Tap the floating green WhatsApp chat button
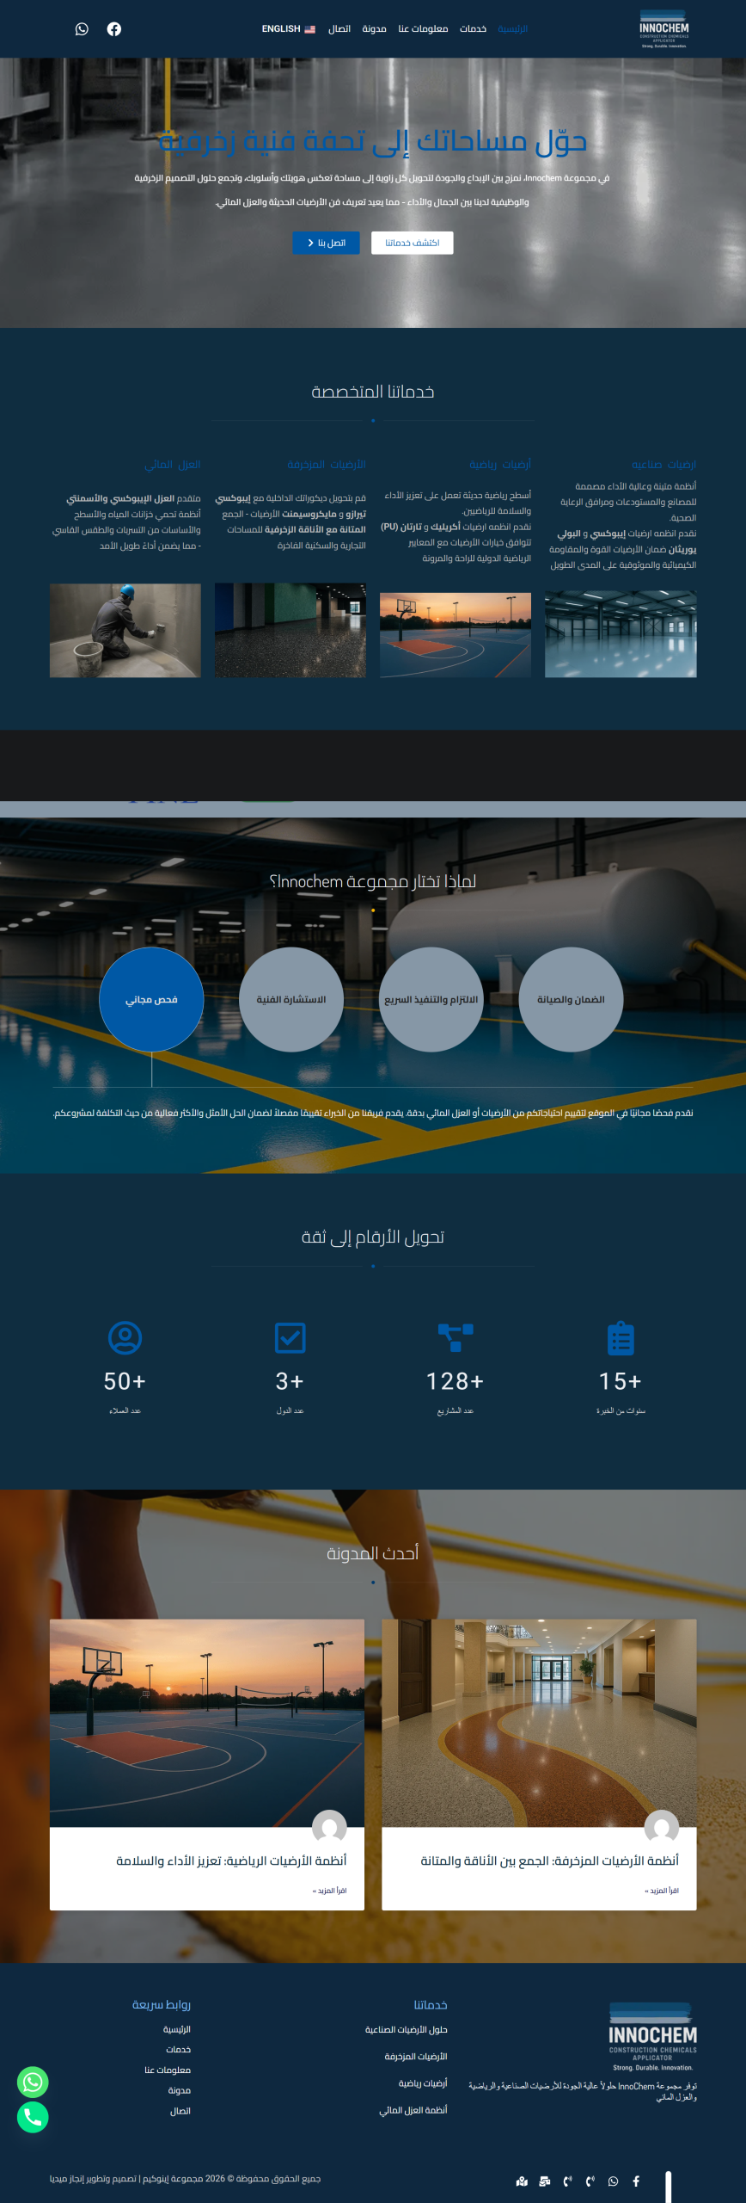The width and height of the screenshot is (746, 2203). [33, 2082]
